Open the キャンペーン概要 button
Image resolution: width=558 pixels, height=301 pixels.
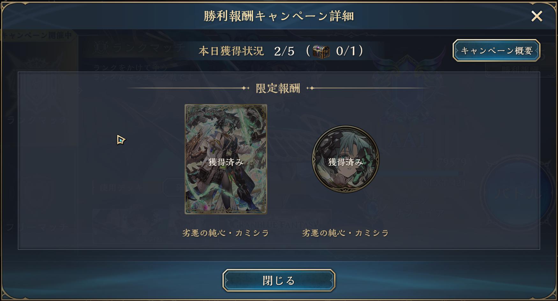[496, 50]
